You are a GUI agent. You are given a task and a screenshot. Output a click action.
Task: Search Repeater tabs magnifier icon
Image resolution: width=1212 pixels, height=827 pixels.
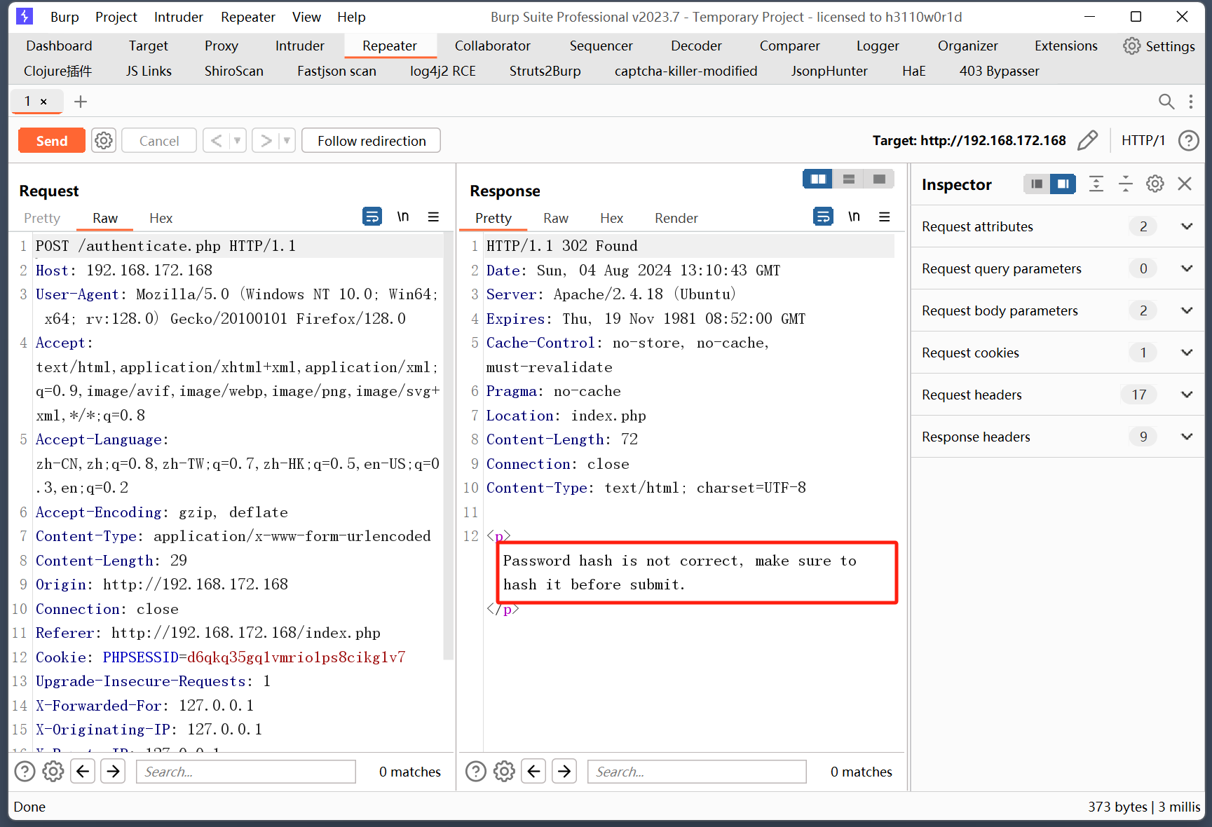pyautogui.click(x=1166, y=102)
